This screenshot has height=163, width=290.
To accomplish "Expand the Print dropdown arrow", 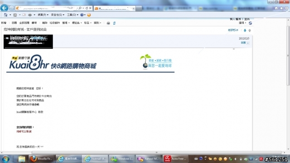I will pyautogui.click(x=34, y=15).
